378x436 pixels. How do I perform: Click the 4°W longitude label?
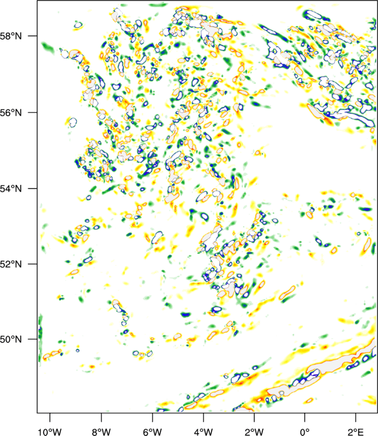pos(204,431)
